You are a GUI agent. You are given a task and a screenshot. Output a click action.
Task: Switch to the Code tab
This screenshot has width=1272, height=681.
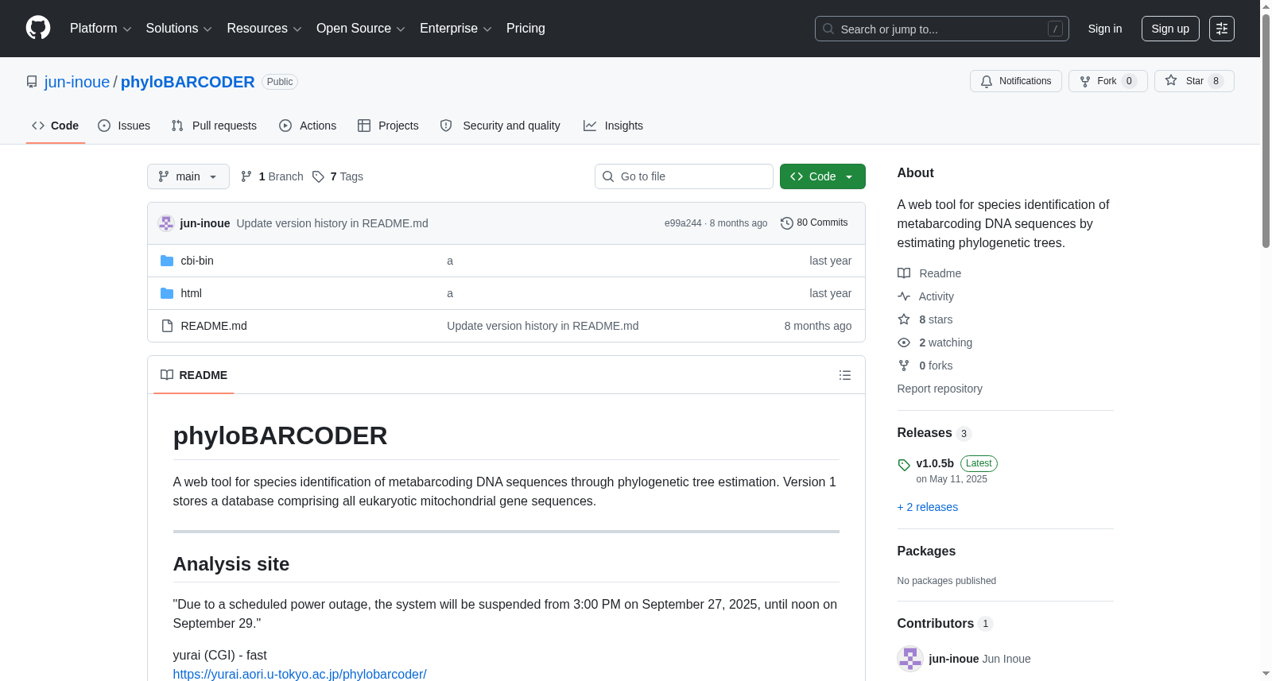pos(56,126)
